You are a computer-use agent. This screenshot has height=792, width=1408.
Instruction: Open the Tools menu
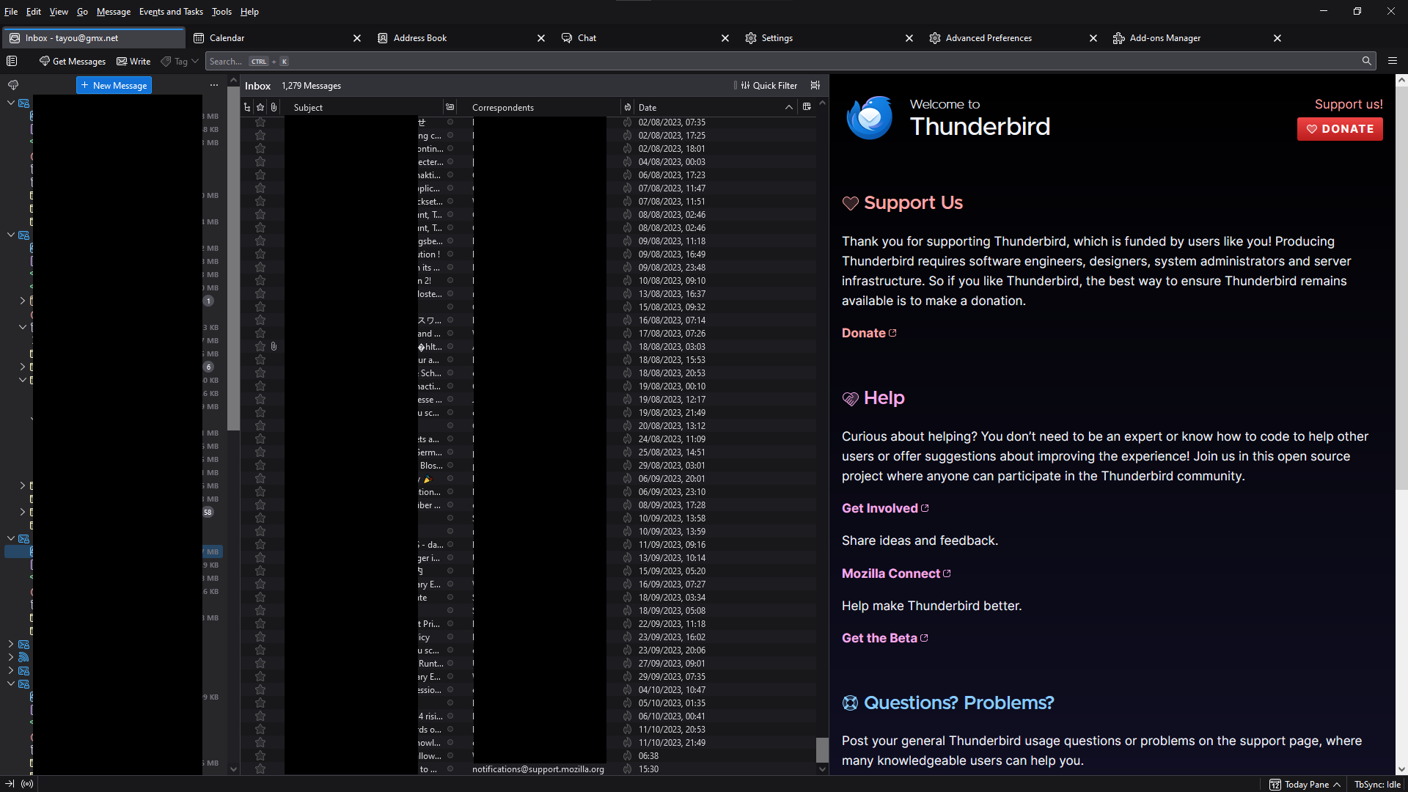coord(221,11)
